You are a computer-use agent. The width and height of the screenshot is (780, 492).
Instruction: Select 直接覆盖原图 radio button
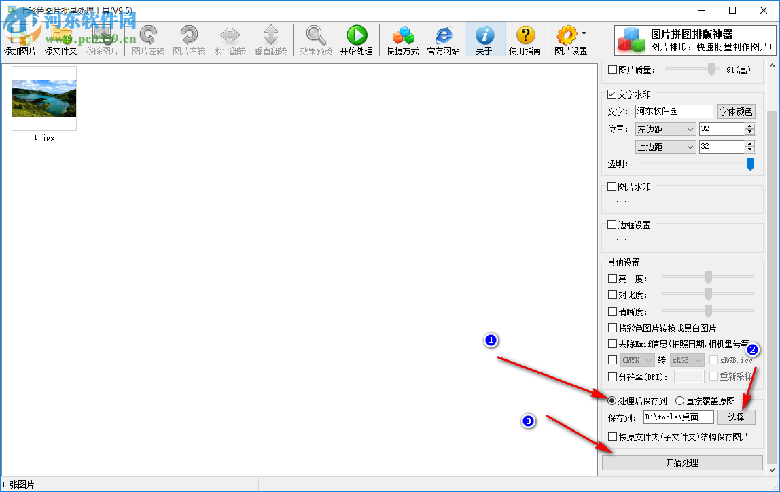[x=680, y=401]
